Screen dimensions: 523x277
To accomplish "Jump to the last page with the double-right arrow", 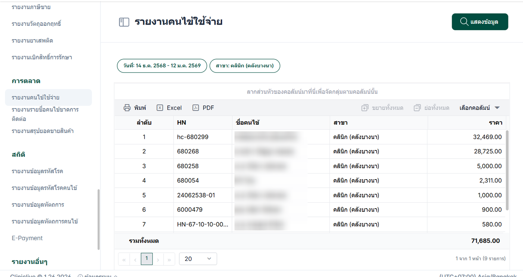I will (x=169, y=259).
